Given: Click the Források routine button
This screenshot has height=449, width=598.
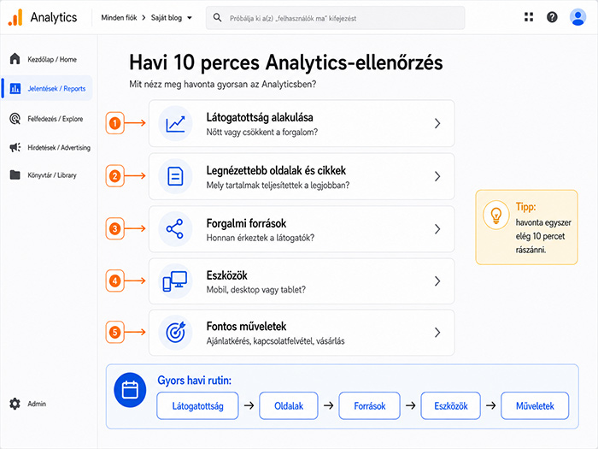Looking at the screenshot, I should [x=370, y=405].
